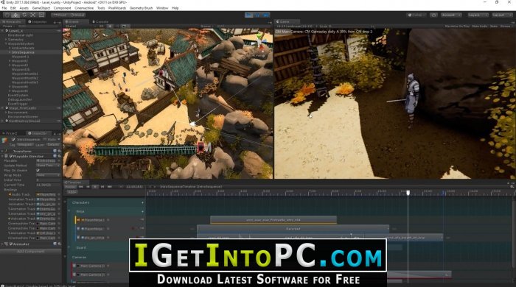This screenshot has height=287, width=516.
Task: Open the Window menu
Action: tap(162, 8)
